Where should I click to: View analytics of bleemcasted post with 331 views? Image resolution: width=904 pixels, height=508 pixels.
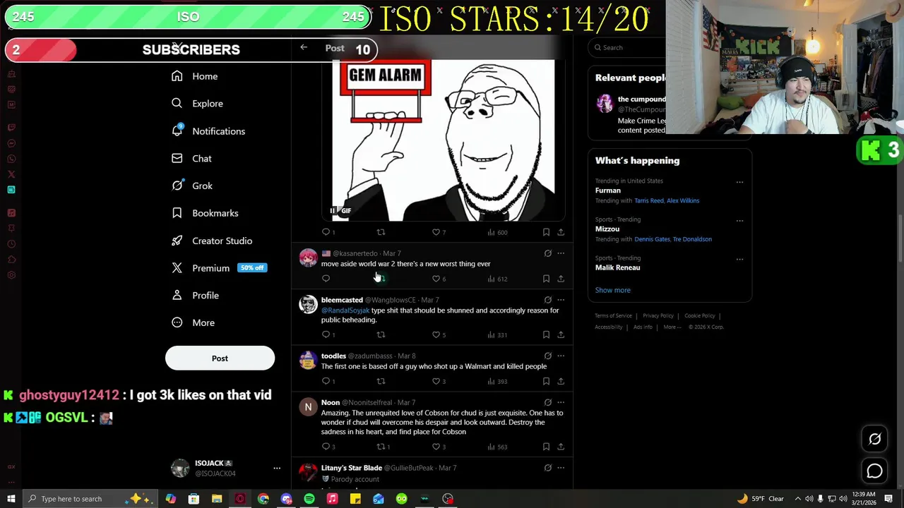click(x=497, y=334)
